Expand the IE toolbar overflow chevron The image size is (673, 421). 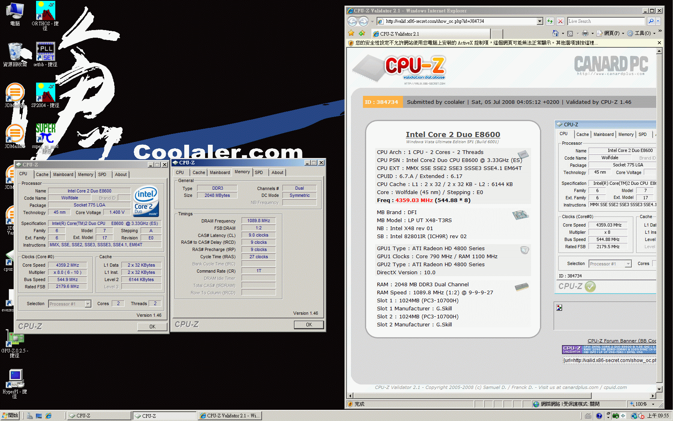click(660, 31)
